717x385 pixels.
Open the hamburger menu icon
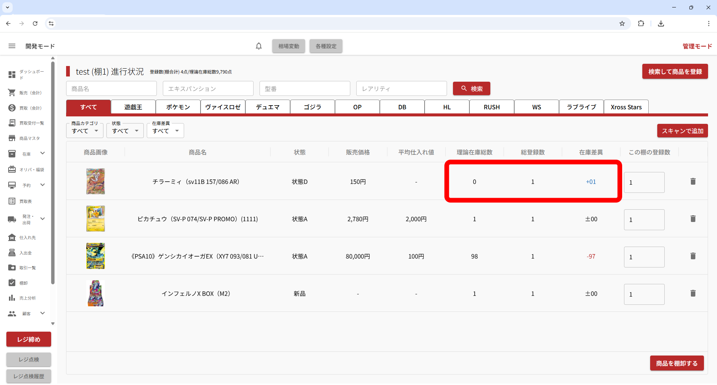pos(12,46)
